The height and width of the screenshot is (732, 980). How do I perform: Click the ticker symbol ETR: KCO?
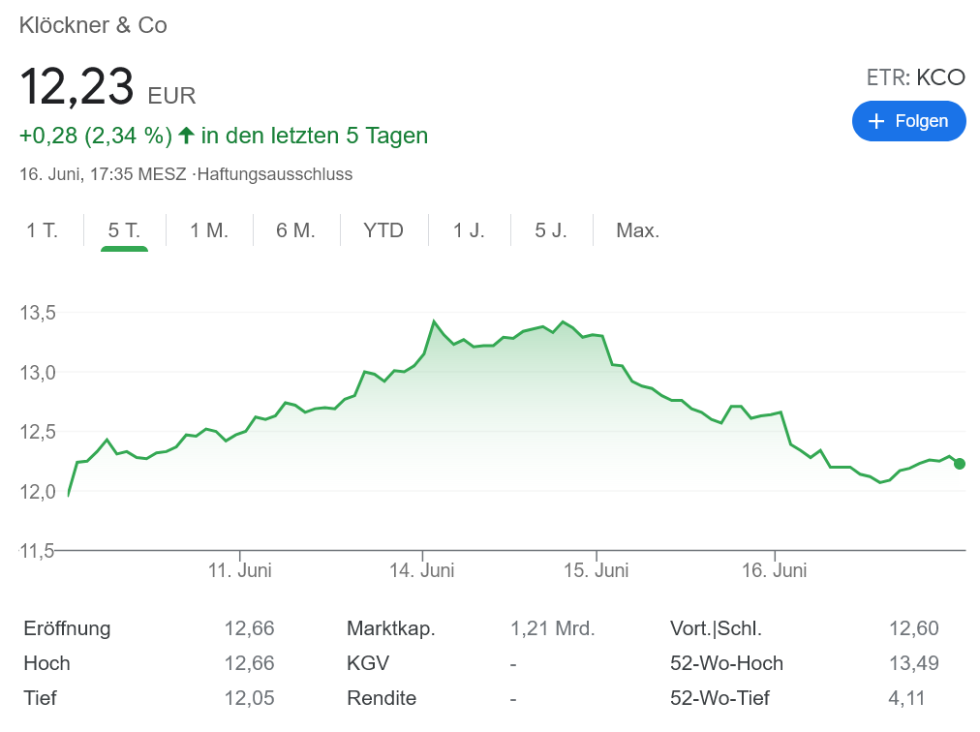point(916,77)
